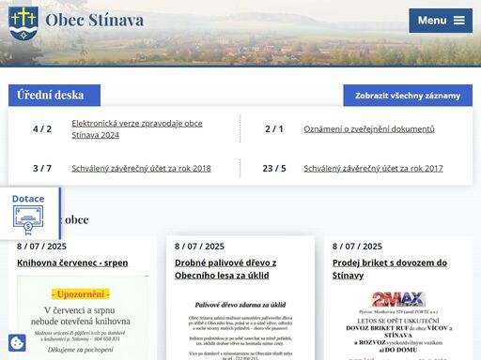This screenshot has width=481, height=360.
Task: Click the 23 / 5 date entry
Action: tap(274, 169)
